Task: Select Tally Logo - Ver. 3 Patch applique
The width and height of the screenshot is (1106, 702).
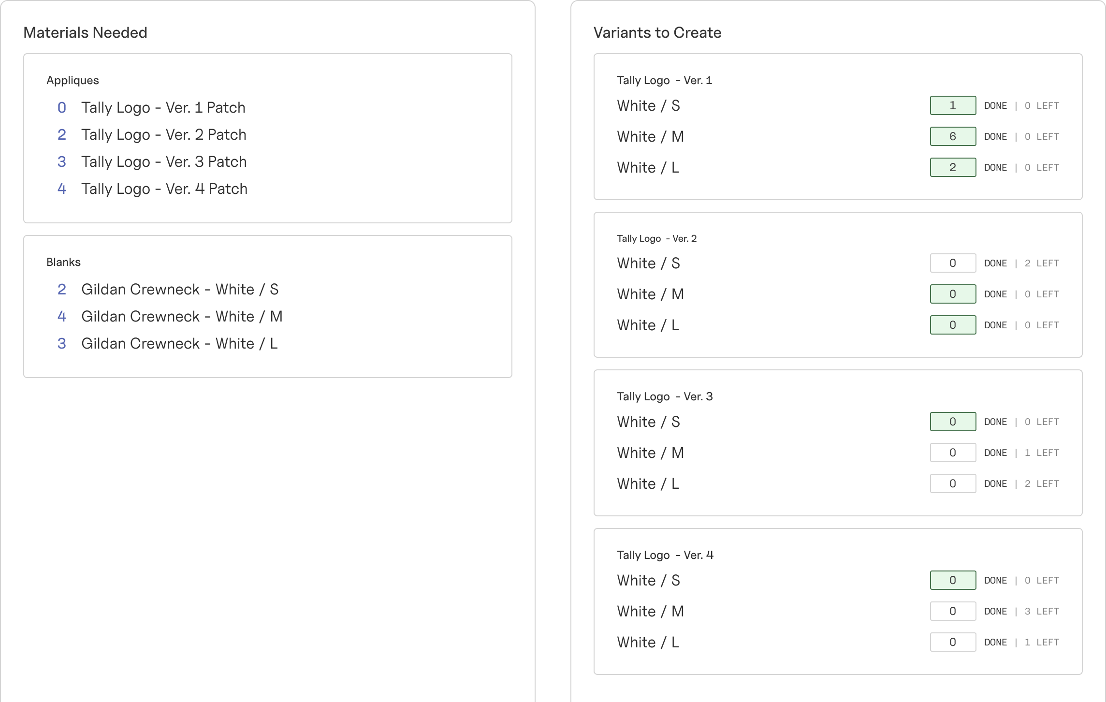Action: tap(163, 162)
